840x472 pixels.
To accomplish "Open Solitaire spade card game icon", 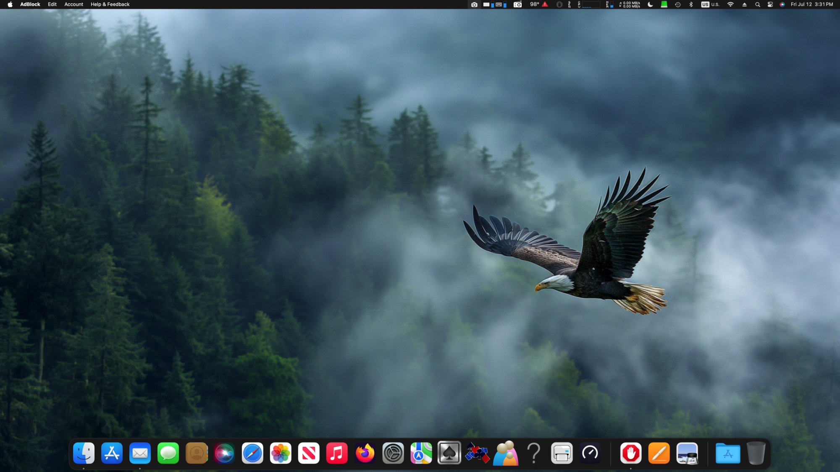I will (x=449, y=453).
